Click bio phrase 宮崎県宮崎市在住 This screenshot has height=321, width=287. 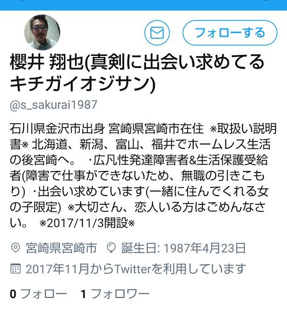point(156,129)
